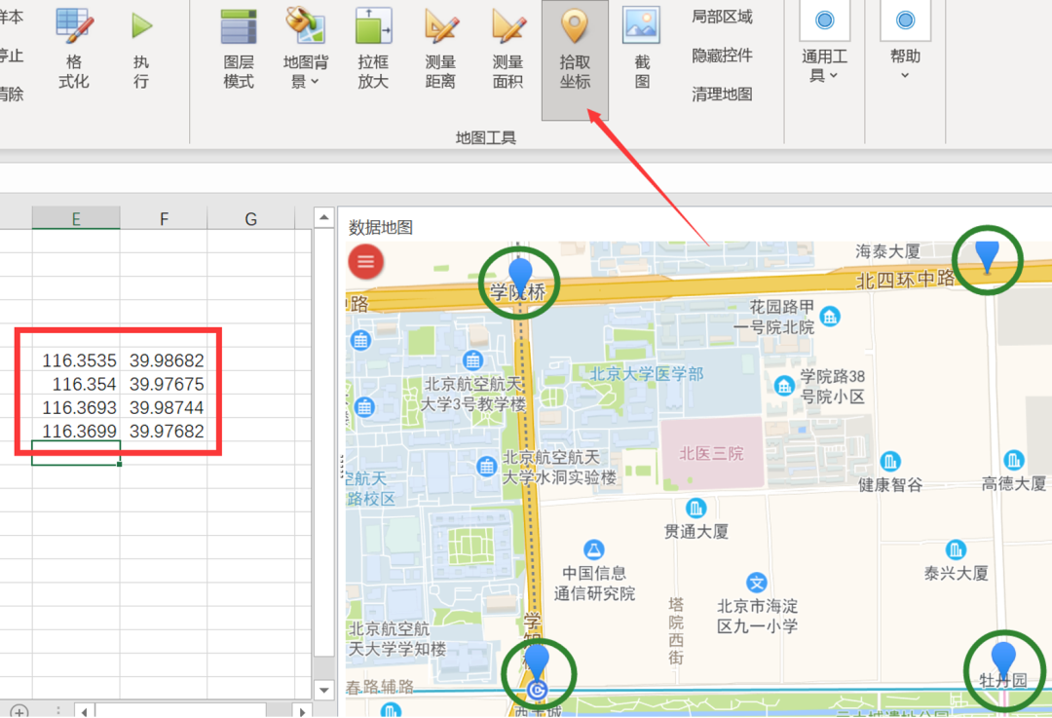Select column F header

(x=164, y=219)
